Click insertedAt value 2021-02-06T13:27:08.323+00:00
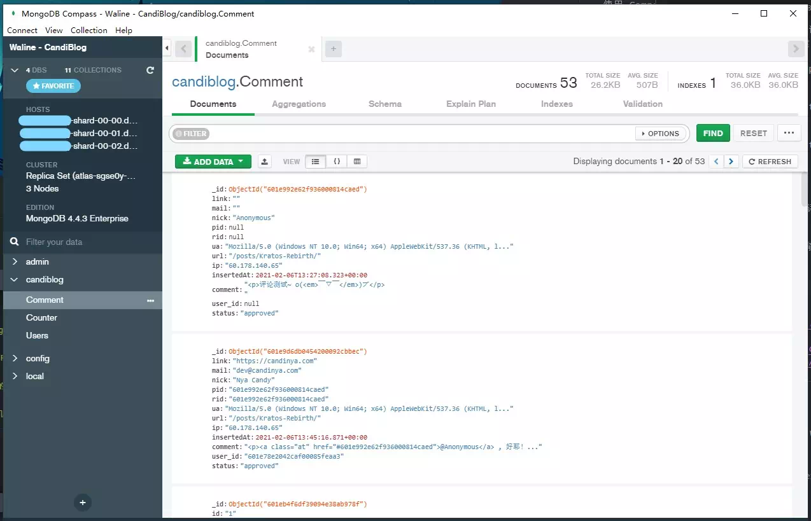The image size is (811, 521). coord(311,275)
